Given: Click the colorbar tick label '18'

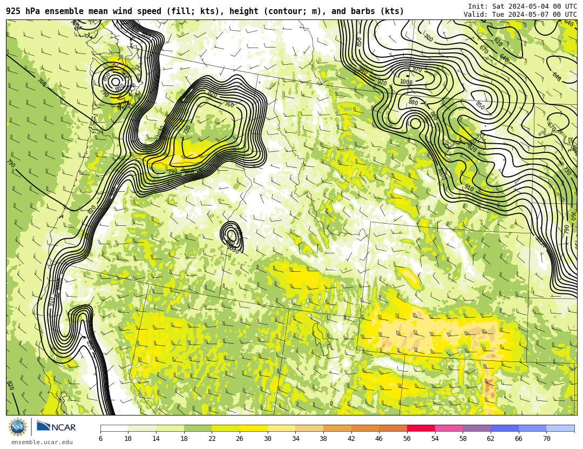Looking at the screenshot, I should pyautogui.click(x=184, y=439).
